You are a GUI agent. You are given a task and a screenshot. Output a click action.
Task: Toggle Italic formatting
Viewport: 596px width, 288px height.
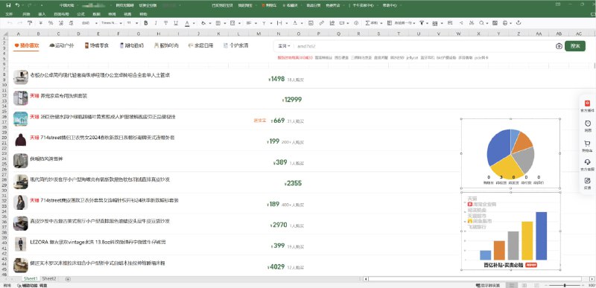[x=156, y=23]
